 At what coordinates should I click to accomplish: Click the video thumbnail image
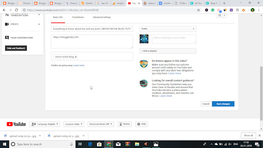[144, 39]
